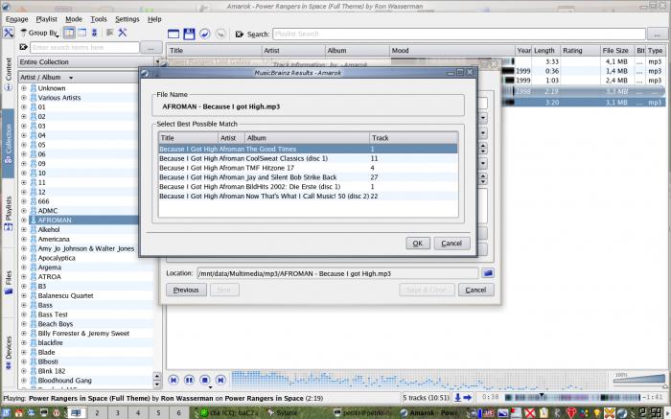Seek in the moodbar track position slider

tap(572, 398)
